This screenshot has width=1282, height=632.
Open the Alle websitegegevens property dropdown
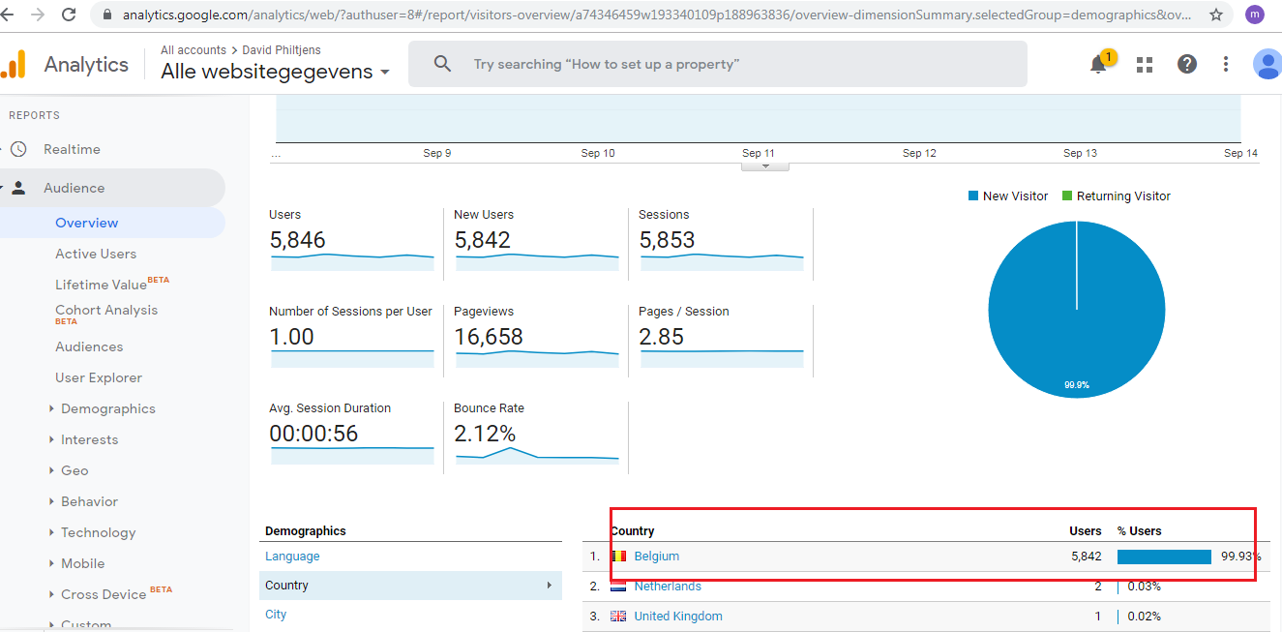[275, 72]
